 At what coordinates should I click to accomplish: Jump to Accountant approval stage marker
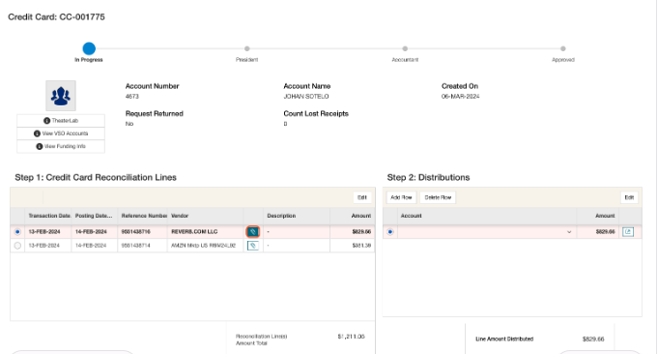click(x=405, y=48)
